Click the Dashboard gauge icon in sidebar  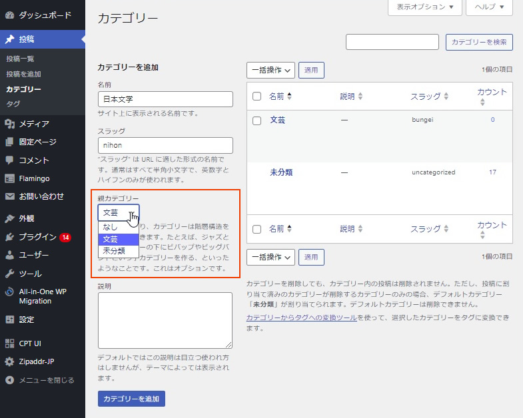pyautogui.click(x=9, y=14)
